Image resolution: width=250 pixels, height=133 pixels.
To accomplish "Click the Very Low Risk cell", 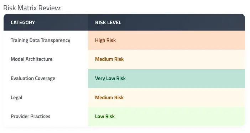I will (166, 79).
